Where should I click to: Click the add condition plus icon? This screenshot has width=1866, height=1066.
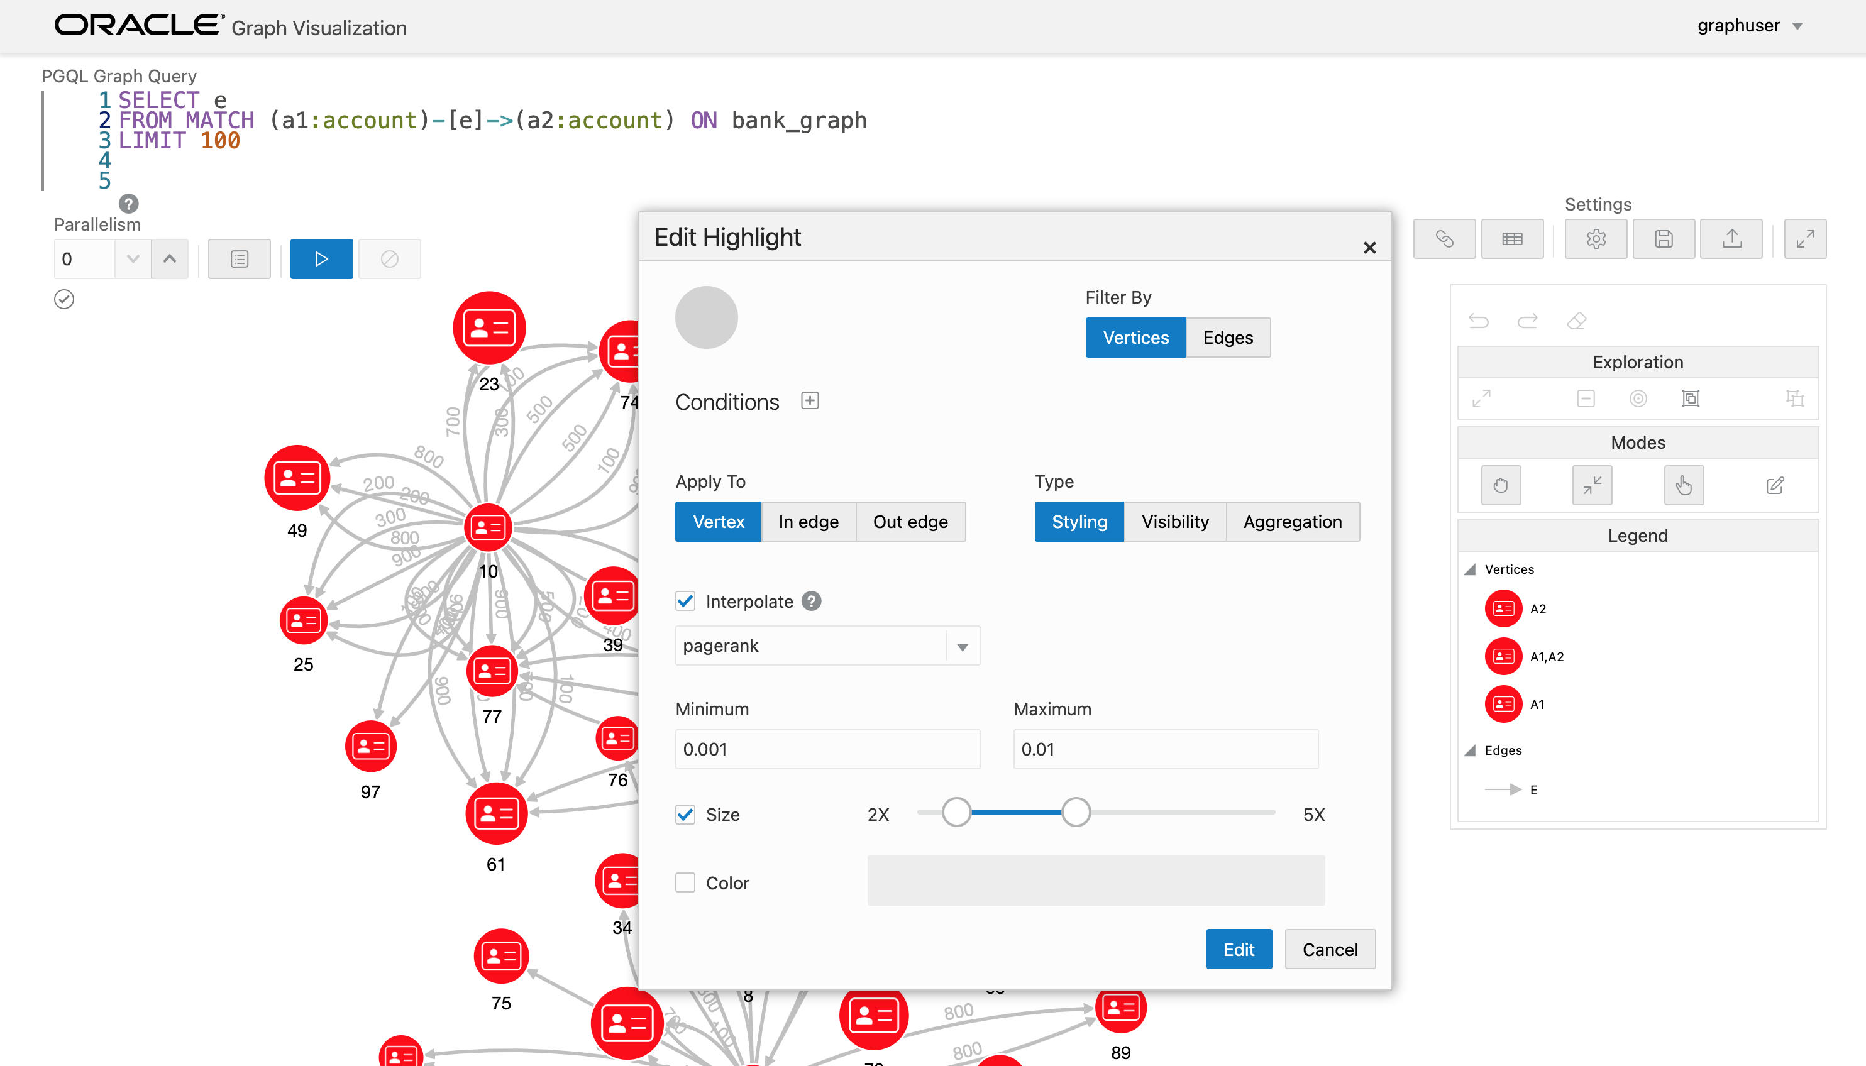click(809, 400)
